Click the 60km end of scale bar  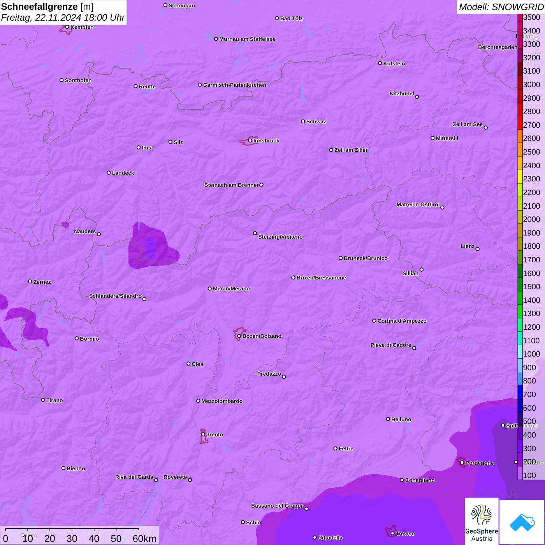pyautogui.click(x=144, y=538)
